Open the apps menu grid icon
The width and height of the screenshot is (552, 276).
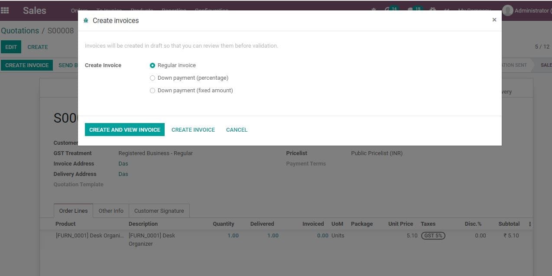pos(5,10)
